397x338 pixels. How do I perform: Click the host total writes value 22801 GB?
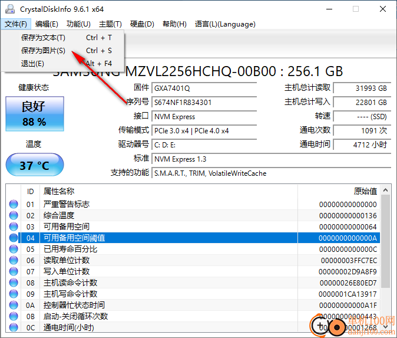click(x=362, y=103)
